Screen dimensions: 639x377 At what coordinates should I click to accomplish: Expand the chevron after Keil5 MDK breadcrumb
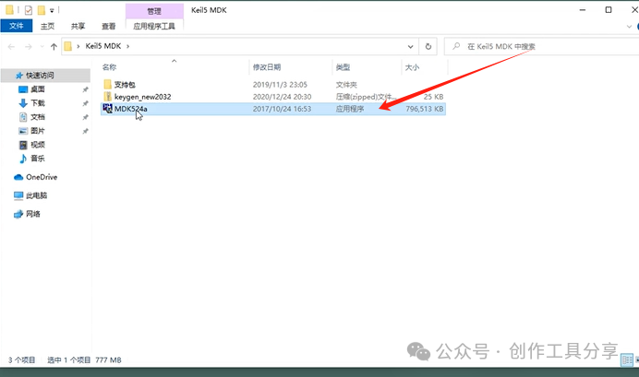[127, 46]
